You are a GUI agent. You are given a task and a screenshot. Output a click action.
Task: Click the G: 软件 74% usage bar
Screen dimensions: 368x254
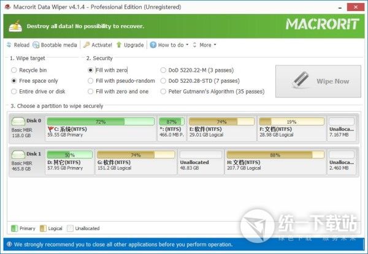point(135,155)
